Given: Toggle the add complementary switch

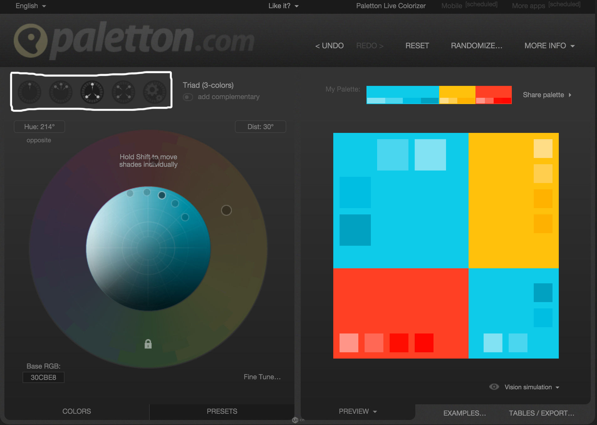Looking at the screenshot, I should click(188, 97).
